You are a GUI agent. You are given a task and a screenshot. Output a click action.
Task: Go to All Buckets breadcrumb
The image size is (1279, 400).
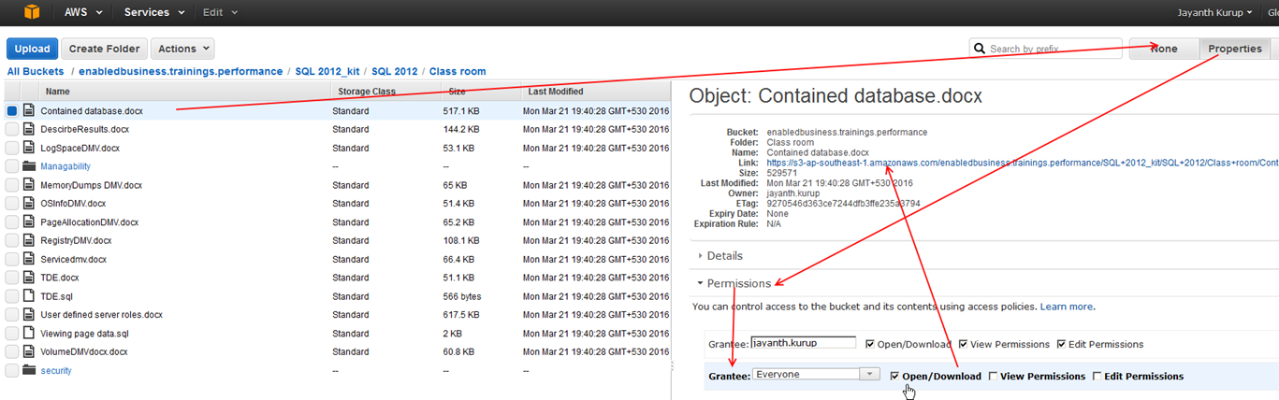[x=36, y=71]
